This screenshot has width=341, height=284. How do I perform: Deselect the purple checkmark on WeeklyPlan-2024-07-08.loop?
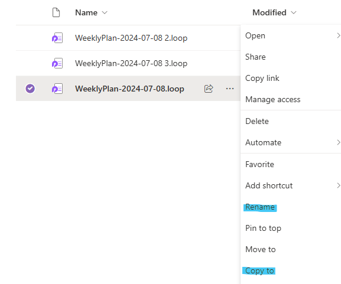coord(30,89)
